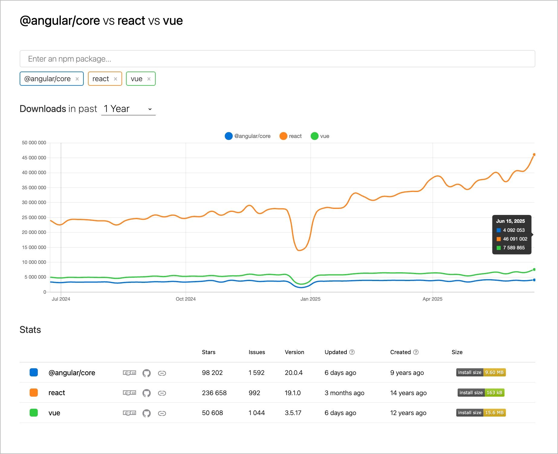The height and width of the screenshot is (454, 558).
Task: Click the vue tag label
Action: pos(137,79)
